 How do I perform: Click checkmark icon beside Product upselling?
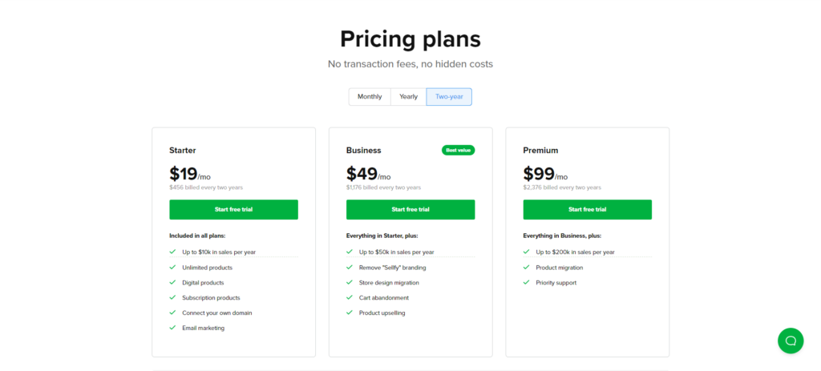point(350,313)
